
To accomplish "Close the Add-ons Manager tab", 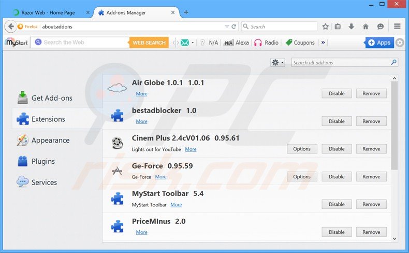I will tap(173, 12).
